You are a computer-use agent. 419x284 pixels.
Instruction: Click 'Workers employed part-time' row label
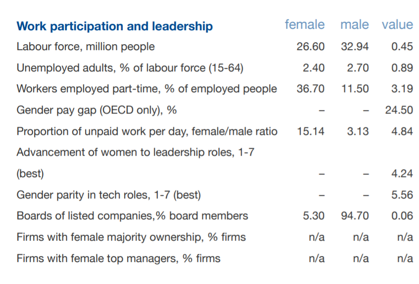[x=146, y=89]
